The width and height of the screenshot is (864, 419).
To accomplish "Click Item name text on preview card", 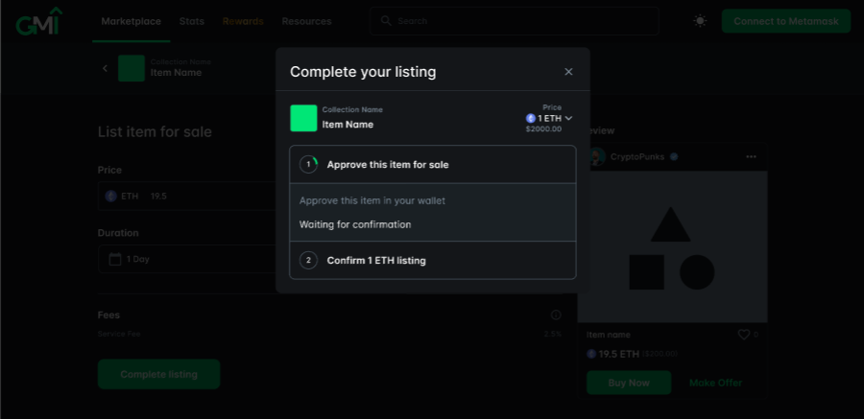I will pyautogui.click(x=609, y=335).
